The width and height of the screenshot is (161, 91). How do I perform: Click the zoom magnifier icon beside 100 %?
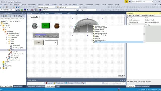[123, 76]
